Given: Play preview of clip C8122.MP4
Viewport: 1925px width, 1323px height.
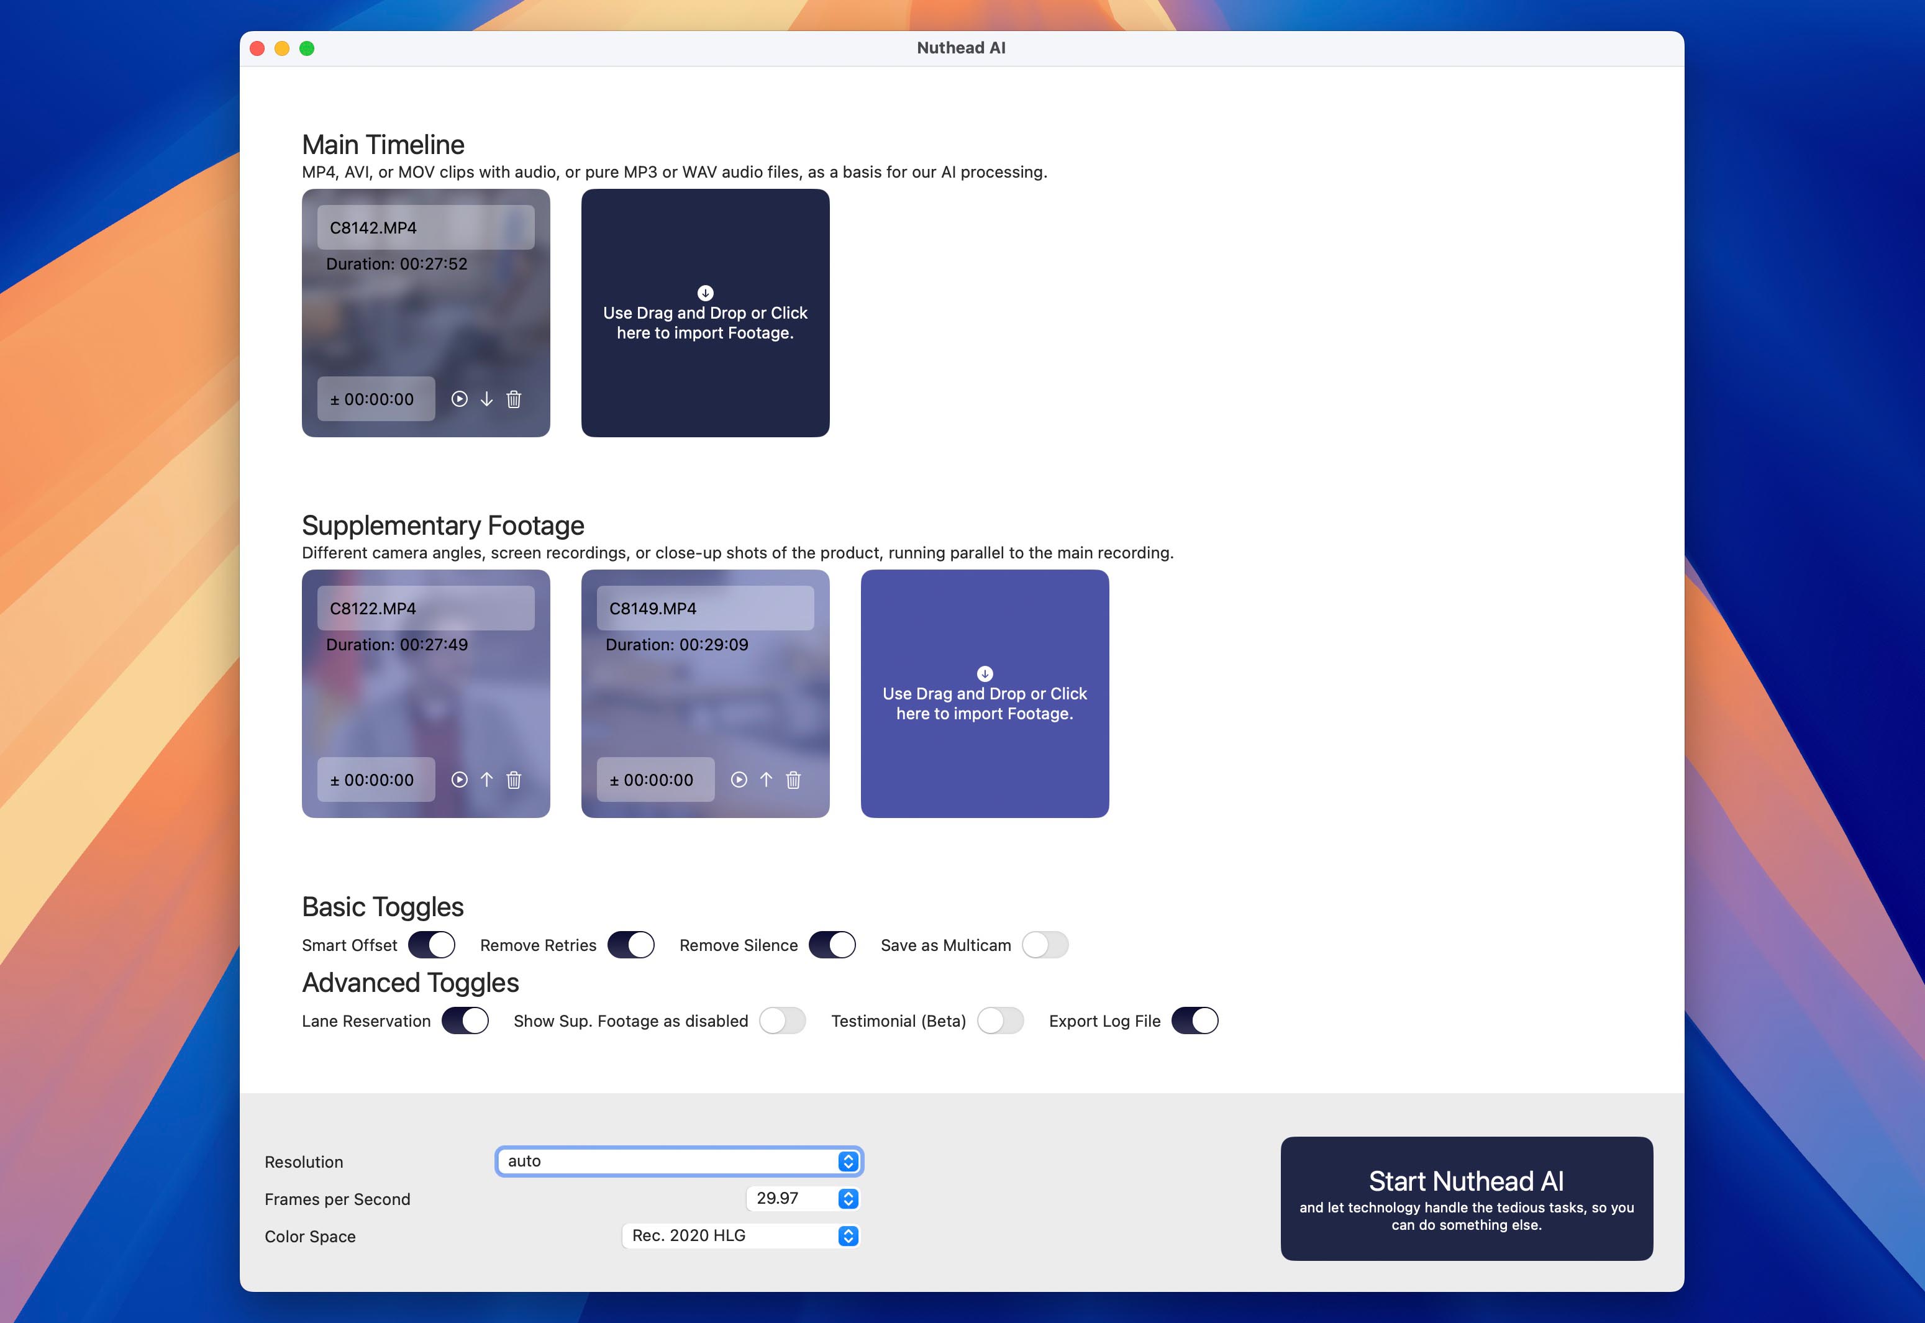Looking at the screenshot, I should [459, 780].
